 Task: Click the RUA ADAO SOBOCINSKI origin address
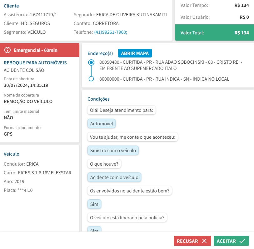[x=171, y=65]
